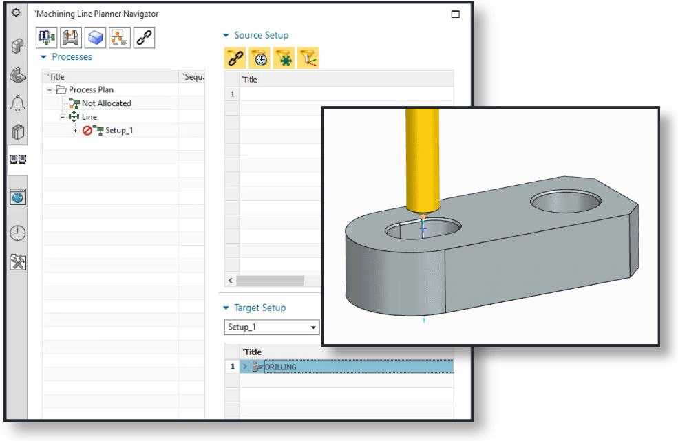
Task: Collapse the Source Setup section
Action: tap(226, 36)
